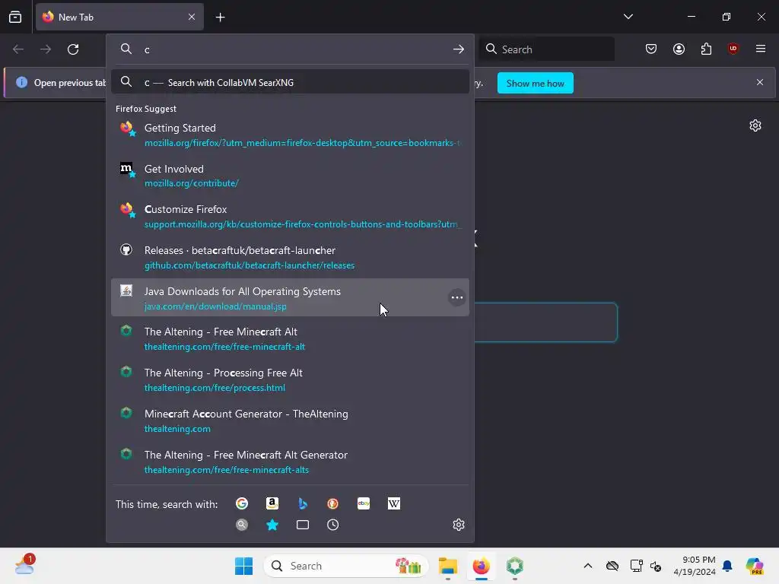The width and height of the screenshot is (779, 584).
Task: Search this time with Amazon
Action: coord(272,503)
